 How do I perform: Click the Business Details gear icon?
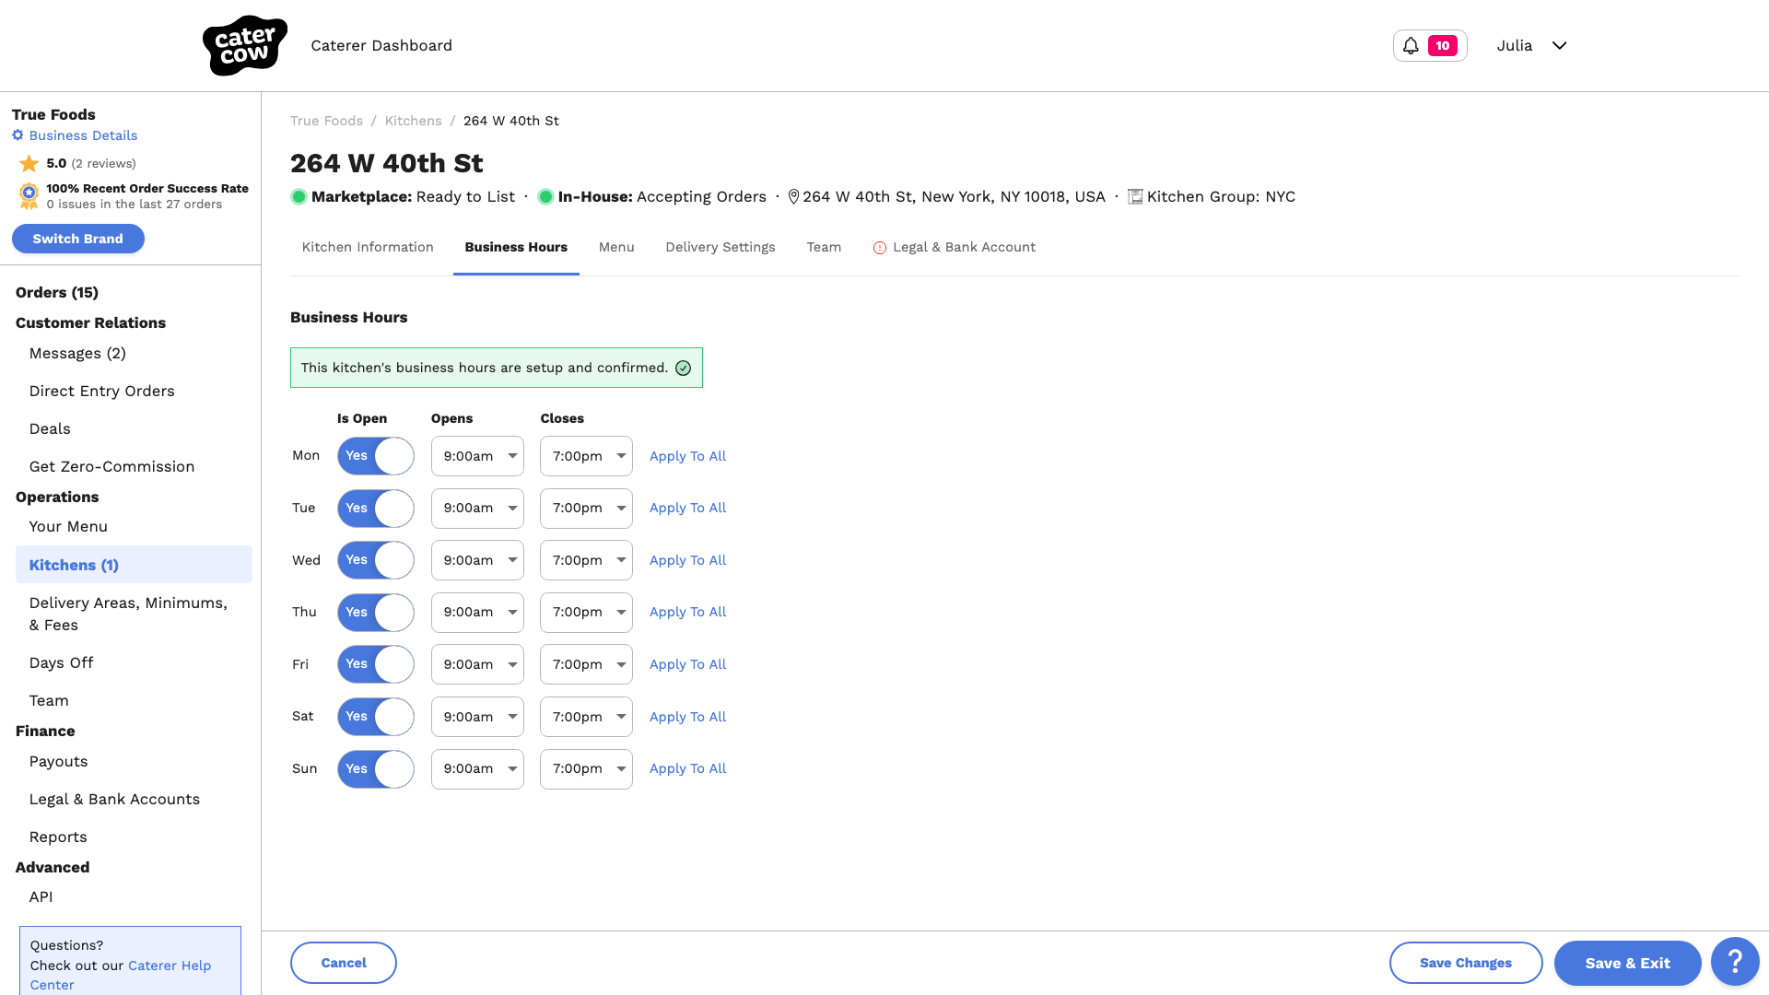(x=18, y=135)
